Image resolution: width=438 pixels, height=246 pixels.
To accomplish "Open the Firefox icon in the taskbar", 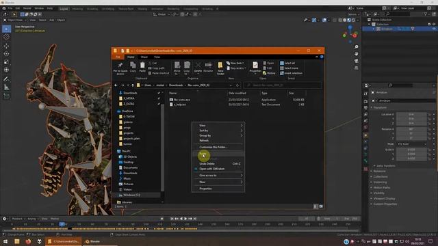I will (28, 241).
